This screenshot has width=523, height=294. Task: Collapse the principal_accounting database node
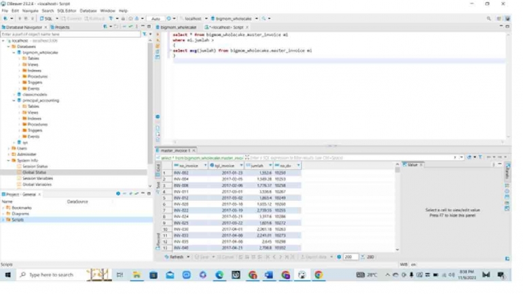click(x=14, y=100)
